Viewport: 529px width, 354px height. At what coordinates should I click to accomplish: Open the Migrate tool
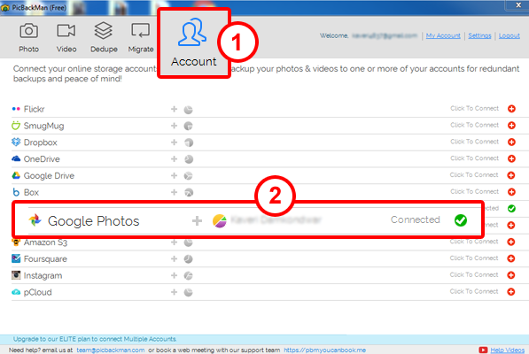click(141, 38)
